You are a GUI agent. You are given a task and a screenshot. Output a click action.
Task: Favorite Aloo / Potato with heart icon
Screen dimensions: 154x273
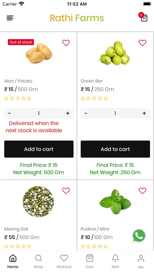pyautogui.click(x=66, y=43)
